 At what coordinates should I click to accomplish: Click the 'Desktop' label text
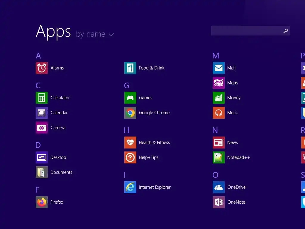(x=58, y=157)
